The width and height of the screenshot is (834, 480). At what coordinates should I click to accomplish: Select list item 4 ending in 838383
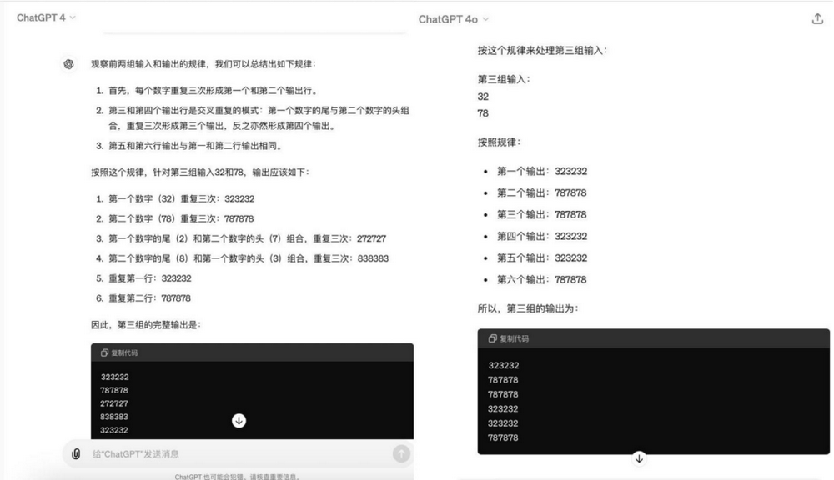[242, 258]
